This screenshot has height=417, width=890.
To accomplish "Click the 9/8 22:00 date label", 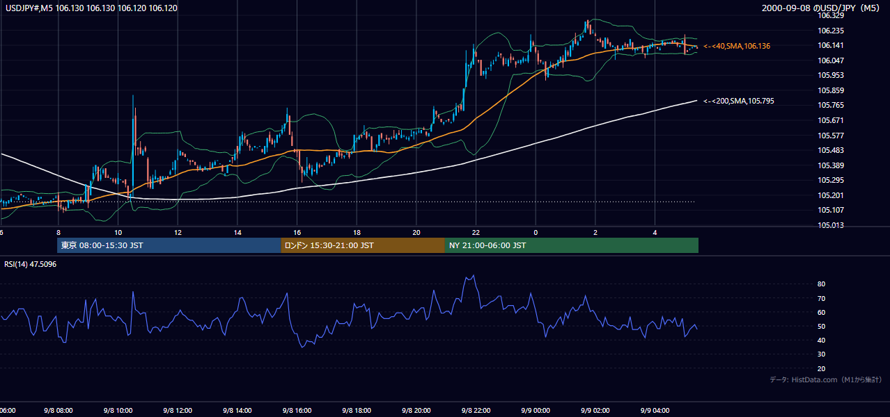I will pyautogui.click(x=476, y=411).
